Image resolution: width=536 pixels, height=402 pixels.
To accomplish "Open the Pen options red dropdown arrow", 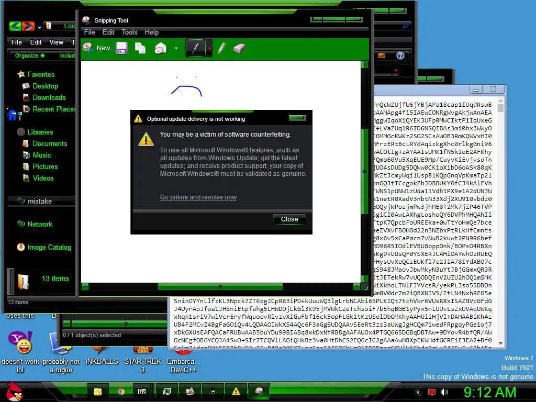I will 209,48.
